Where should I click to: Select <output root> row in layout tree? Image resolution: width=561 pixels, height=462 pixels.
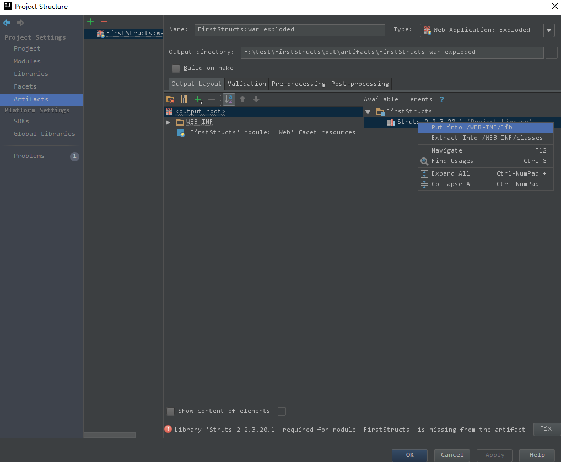click(263, 112)
